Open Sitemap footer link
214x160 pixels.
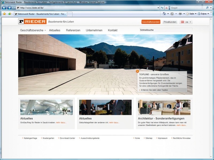(x=149, y=138)
